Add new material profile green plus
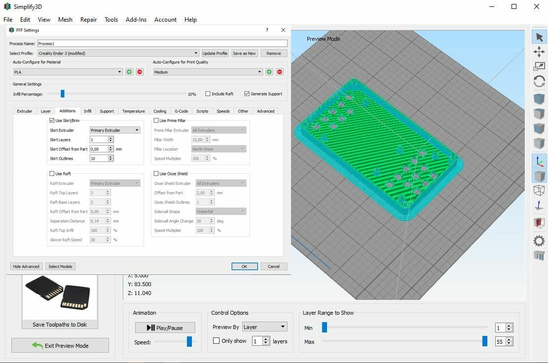Image resolution: width=548 pixels, height=363 pixels. [129, 72]
